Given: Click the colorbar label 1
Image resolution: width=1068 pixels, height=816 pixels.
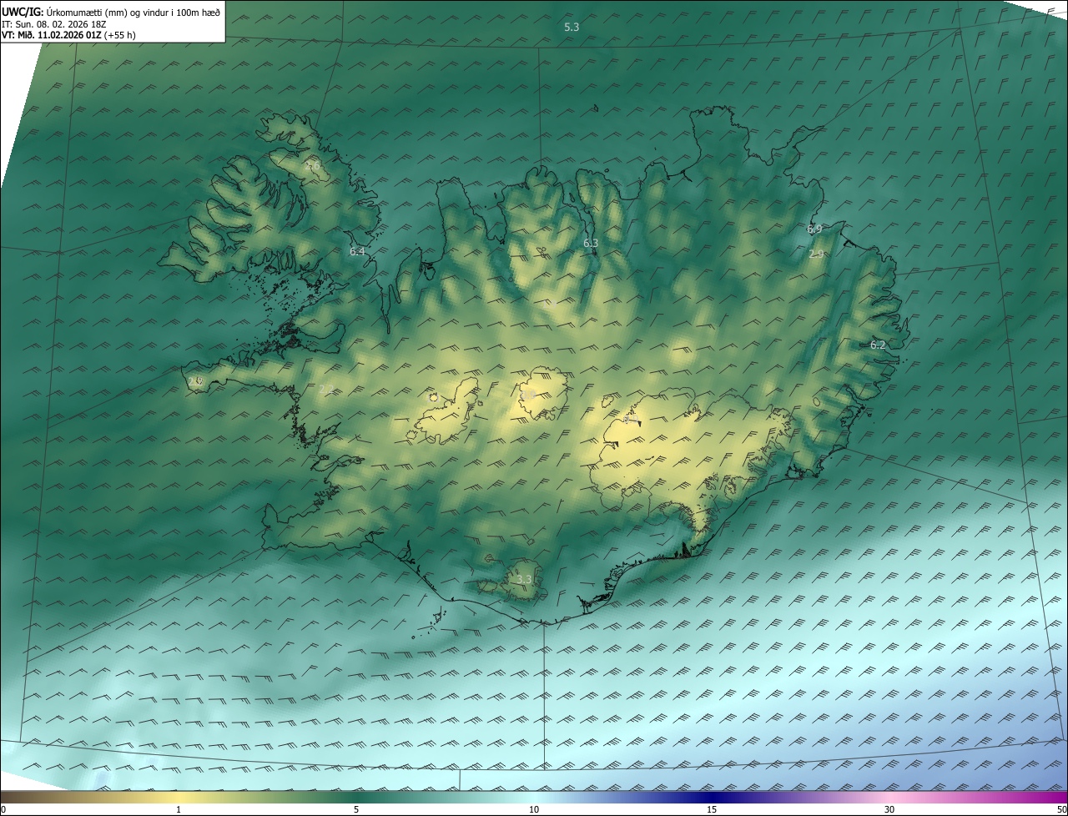Looking at the screenshot, I should click(x=179, y=809).
